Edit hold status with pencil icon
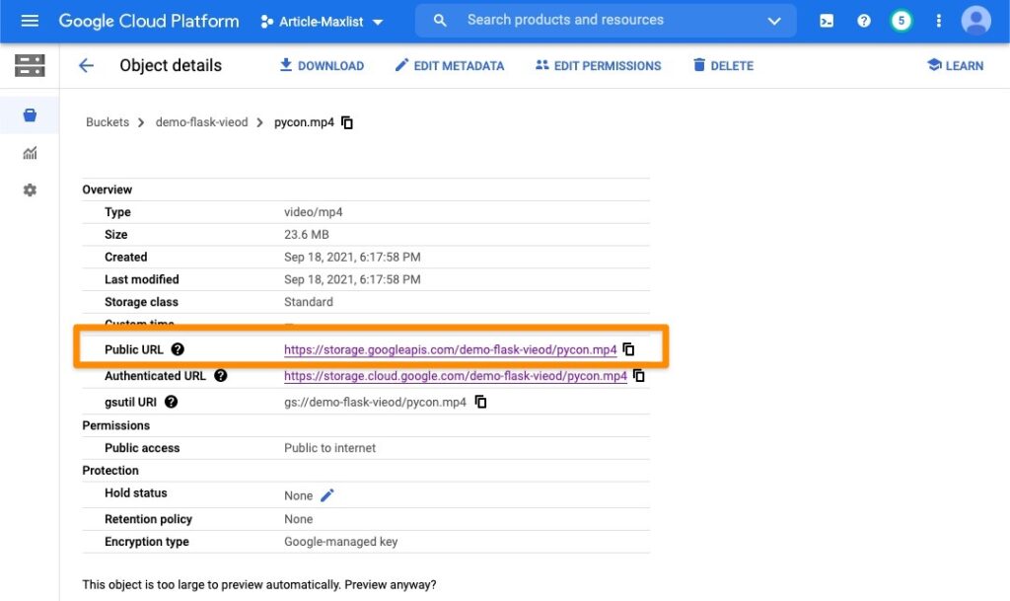Screen dimensions: 1010x601 coord(327,495)
